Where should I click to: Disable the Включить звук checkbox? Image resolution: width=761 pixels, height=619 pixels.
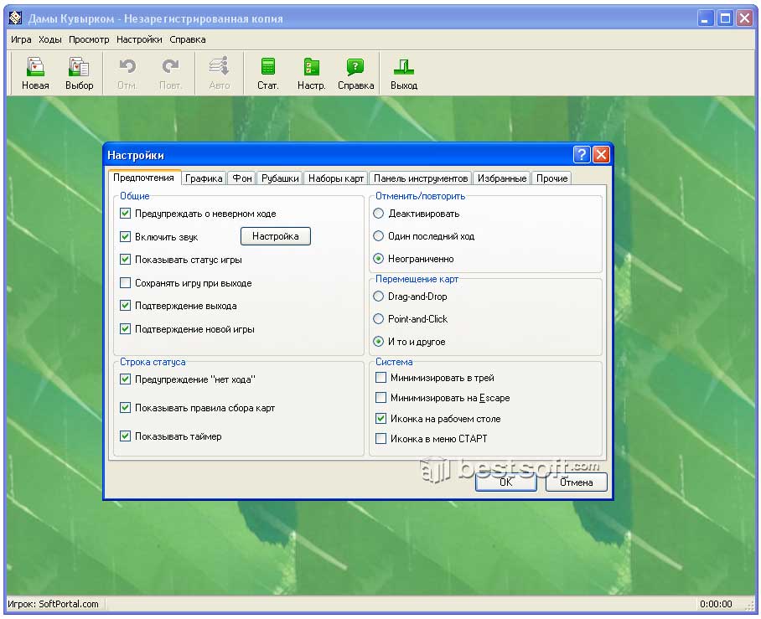click(x=125, y=236)
